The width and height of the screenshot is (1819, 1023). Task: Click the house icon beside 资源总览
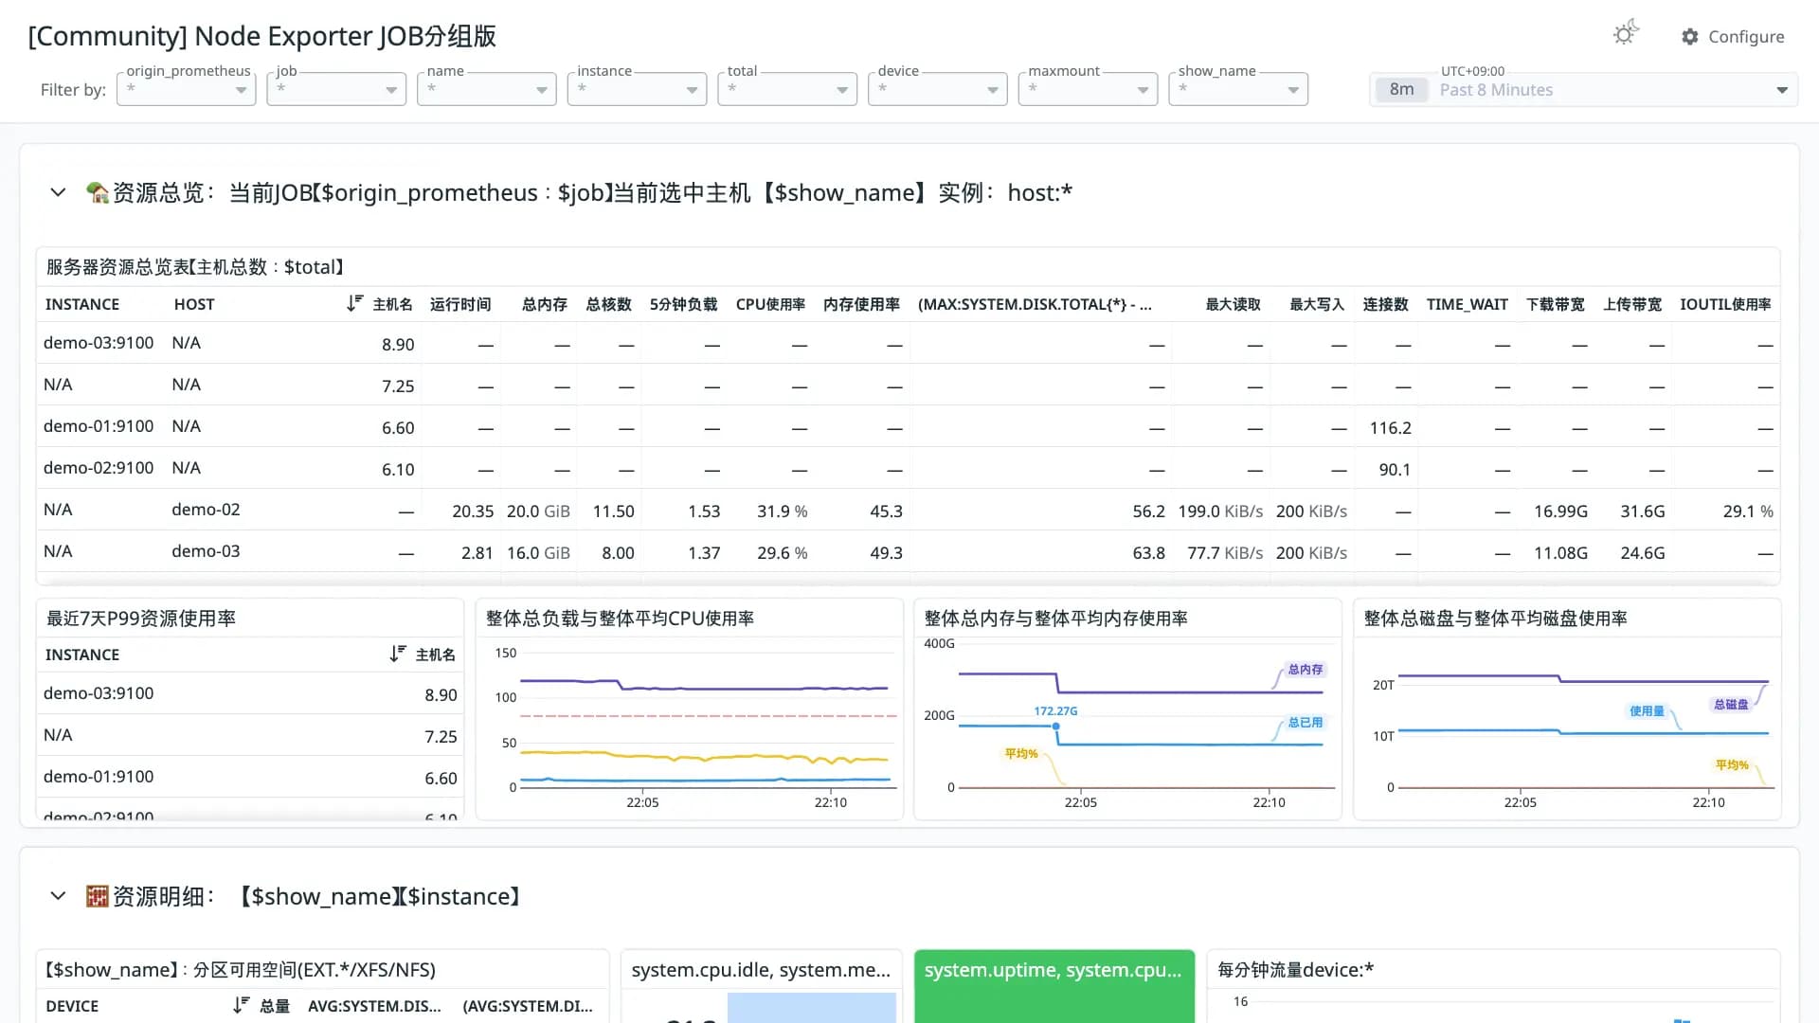(x=98, y=192)
